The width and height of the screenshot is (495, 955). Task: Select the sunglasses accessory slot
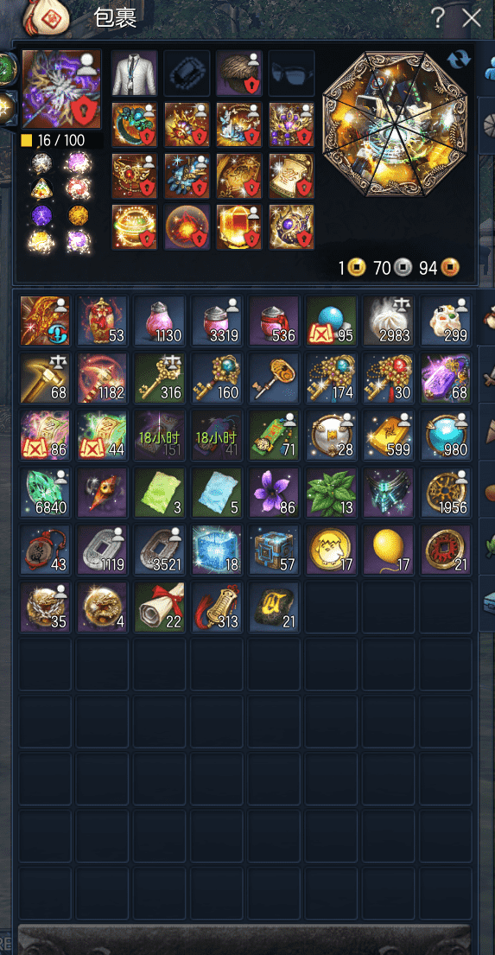(292, 73)
